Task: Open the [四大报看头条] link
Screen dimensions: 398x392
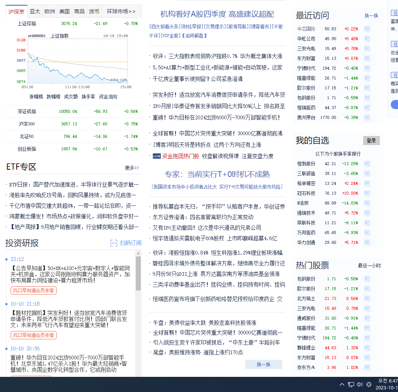Action: pyautogui.click(x=165, y=27)
